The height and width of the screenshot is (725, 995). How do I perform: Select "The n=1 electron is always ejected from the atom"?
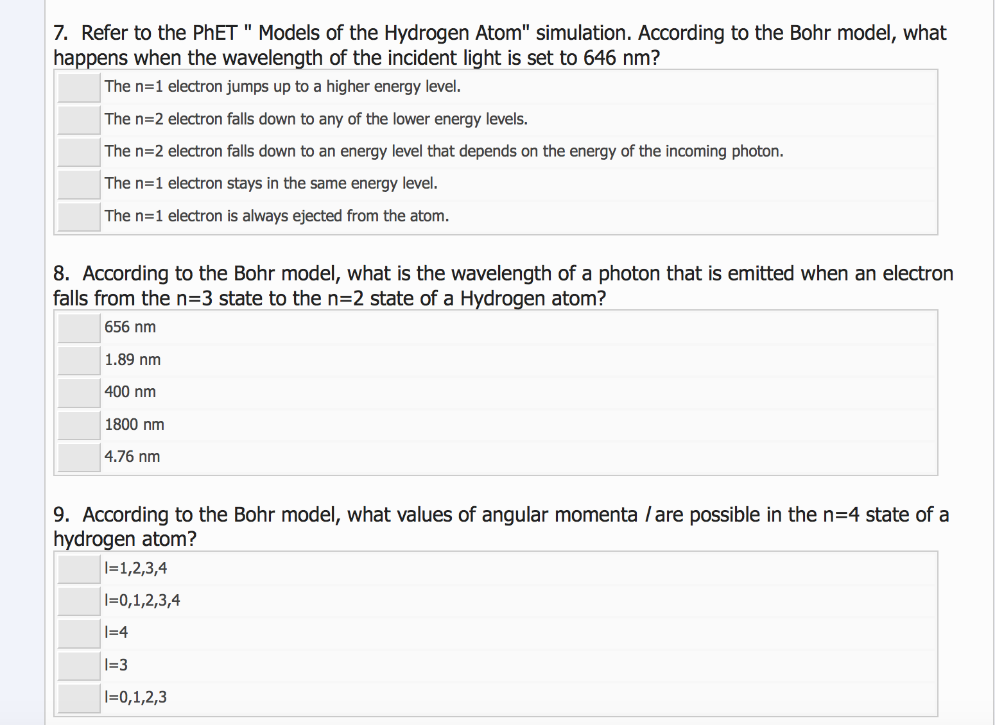click(x=78, y=216)
